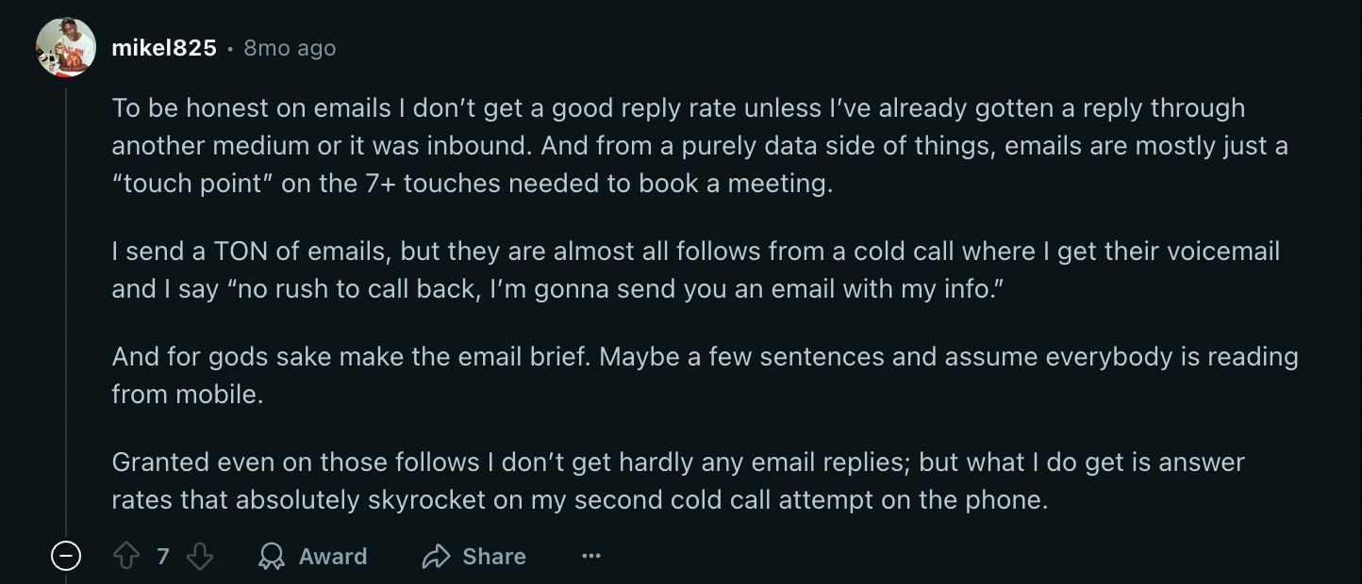Click the Award button to give an award
Image resolution: width=1362 pixels, height=584 pixels.
point(311,556)
